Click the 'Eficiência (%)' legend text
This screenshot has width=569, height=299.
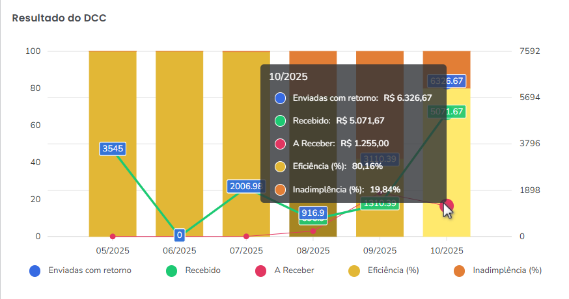pyautogui.click(x=393, y=270)
